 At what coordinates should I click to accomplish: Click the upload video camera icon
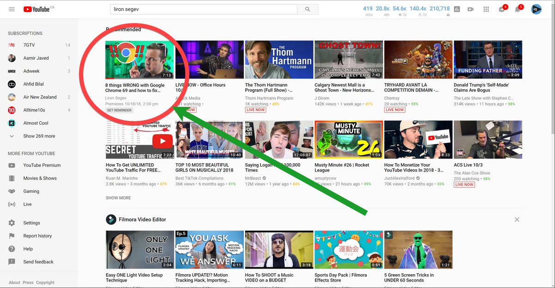471,9
